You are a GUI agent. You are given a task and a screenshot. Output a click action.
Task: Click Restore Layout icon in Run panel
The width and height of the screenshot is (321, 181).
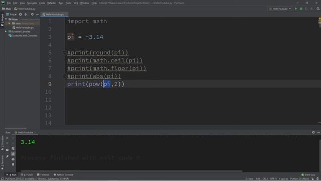tap(7, 150)
